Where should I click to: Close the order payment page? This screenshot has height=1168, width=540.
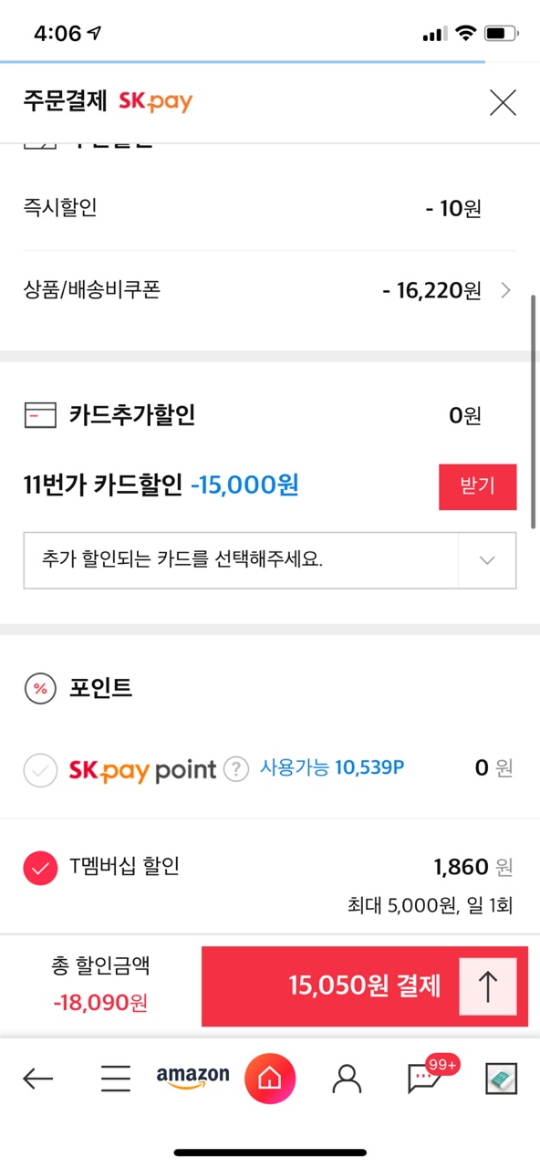(503, 102)
